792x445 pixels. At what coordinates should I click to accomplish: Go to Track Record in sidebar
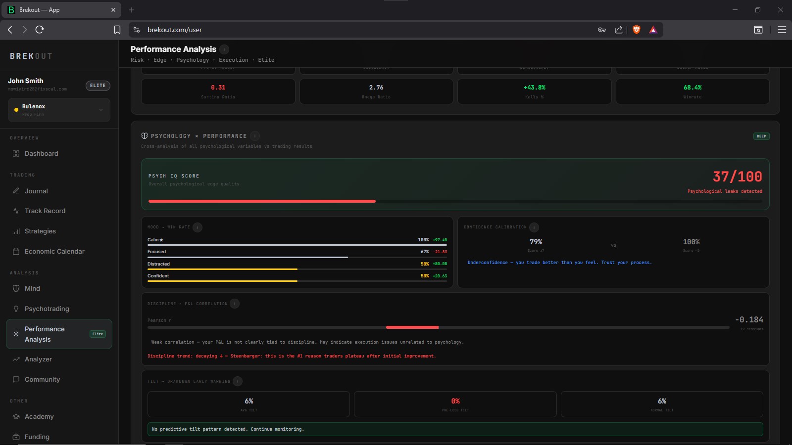tap(59, 211)
